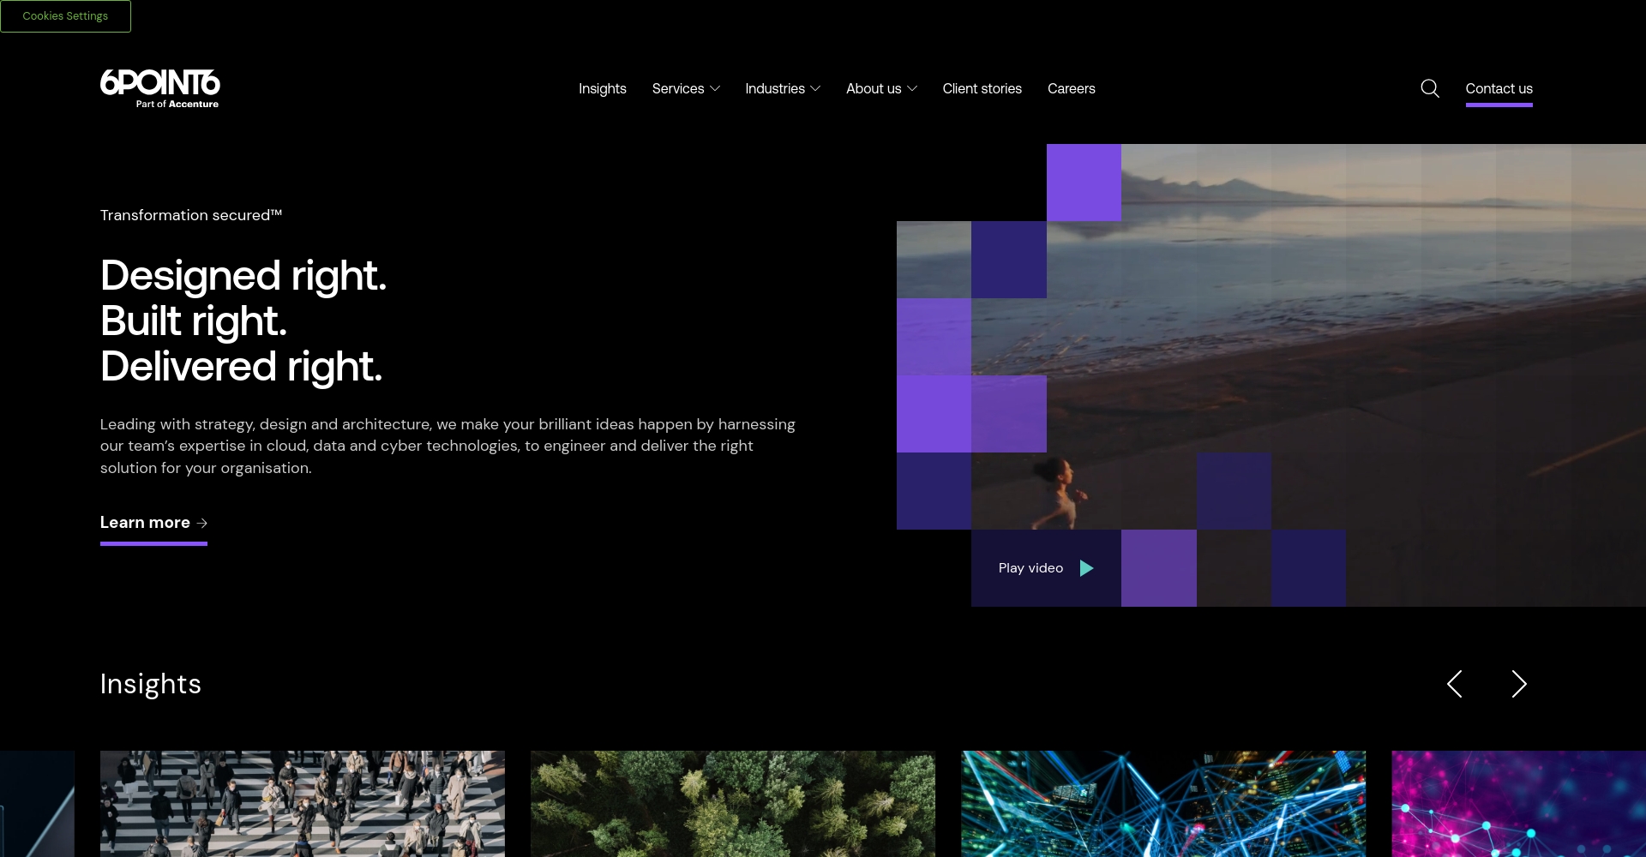Screen dimensions: 1646x857
Task: Click the Play video label
Action: coord(1030,568)
